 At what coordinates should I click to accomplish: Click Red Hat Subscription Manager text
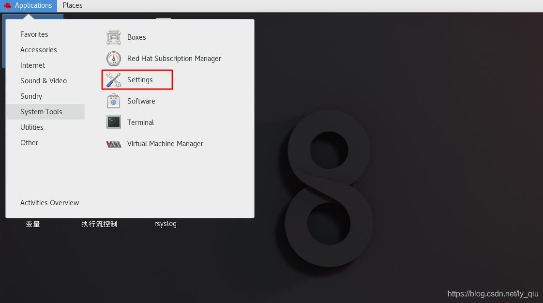[x=174, y=59]
